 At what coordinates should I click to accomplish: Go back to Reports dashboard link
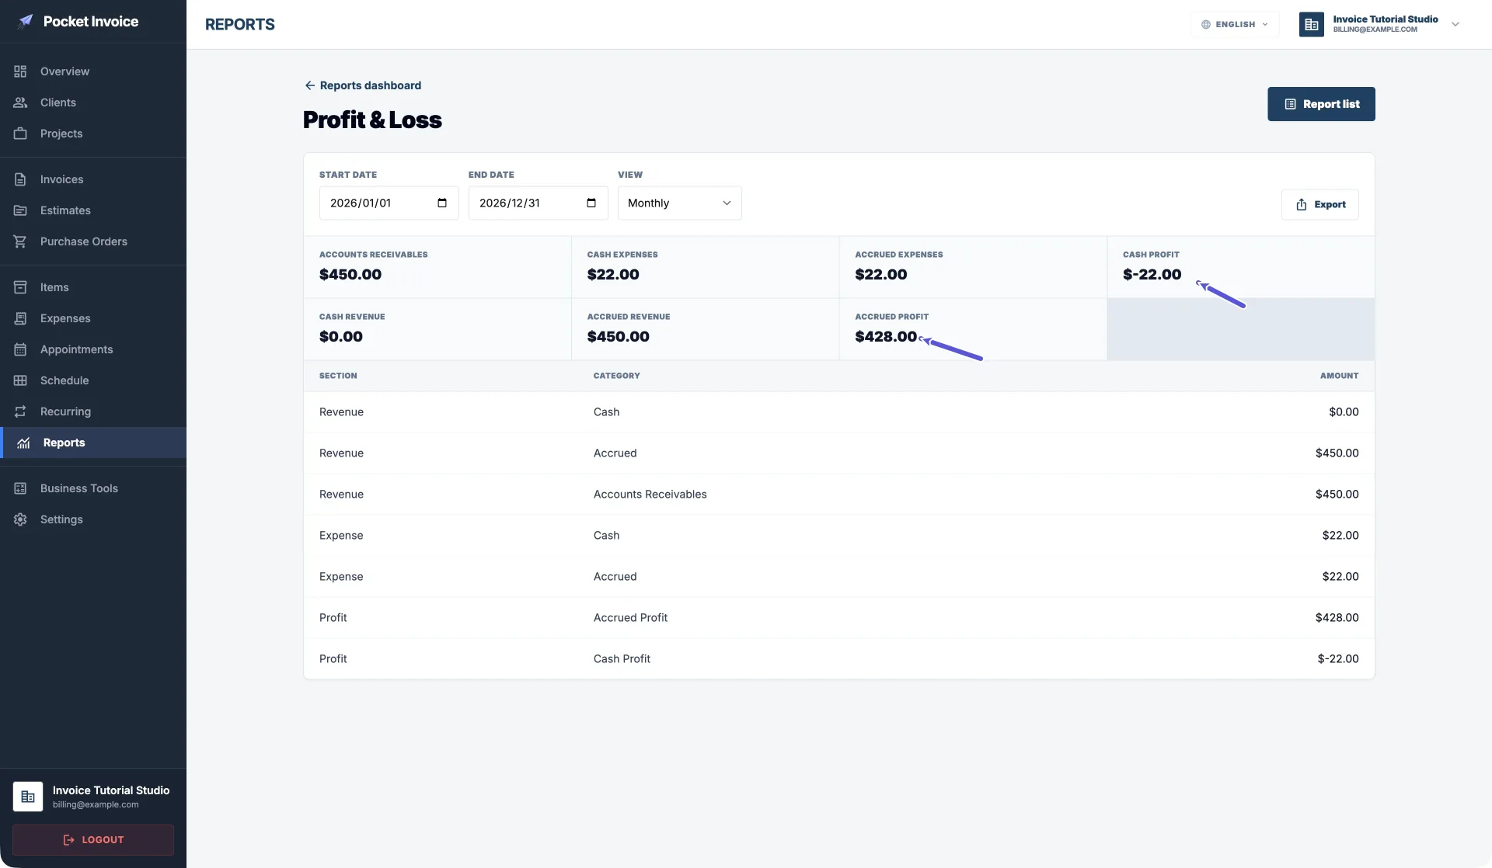pyautogui.click(x=363, y=85)
